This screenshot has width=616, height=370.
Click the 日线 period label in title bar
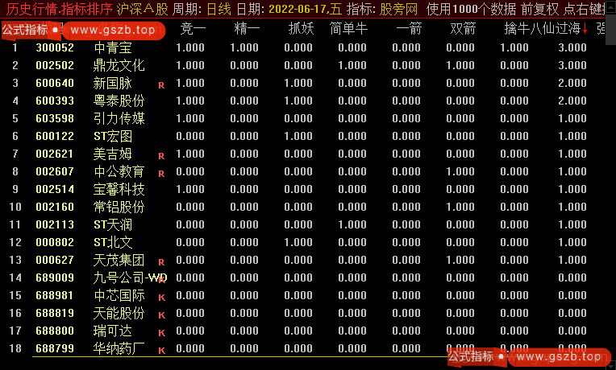pyautogui.click(x=218, y=9)
